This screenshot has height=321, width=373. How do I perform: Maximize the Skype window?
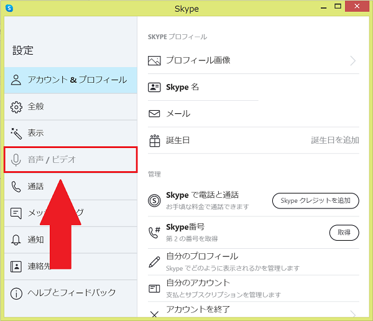338,6
